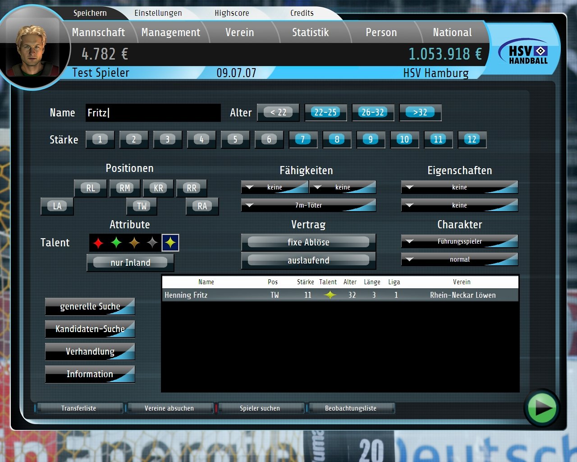The image size is (577, 462).
Task: Click the Name search input field
Action: (x=153, y=113)
